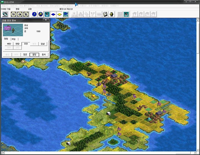Open the 정보 일람(I) menu
Screen dimensions: 200x155
click(x=55, y=6)
